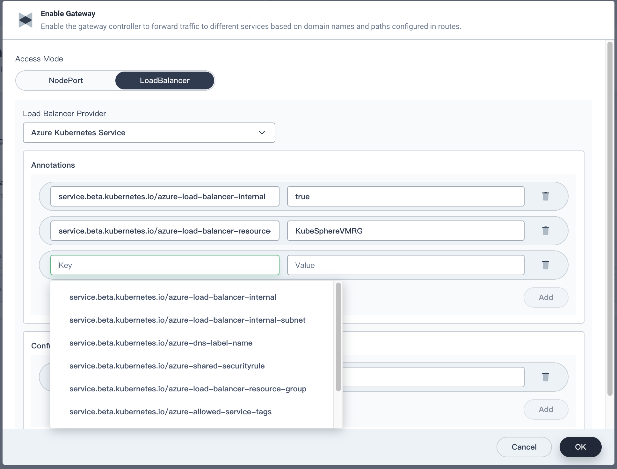Click the true value field
617x469 pixels.
(405, 196)
